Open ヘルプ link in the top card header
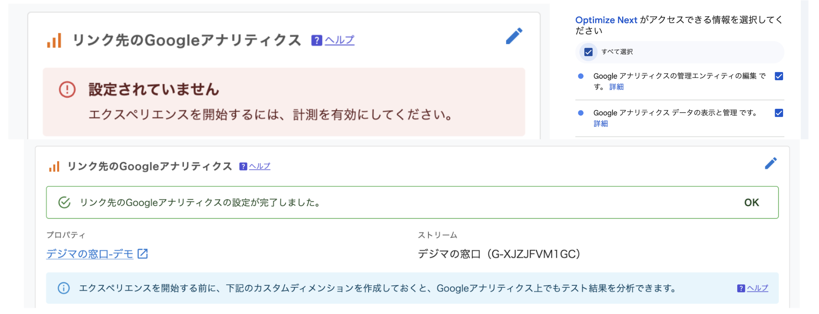819x314 pixels. pyautogui.click(x=340, y=40)
